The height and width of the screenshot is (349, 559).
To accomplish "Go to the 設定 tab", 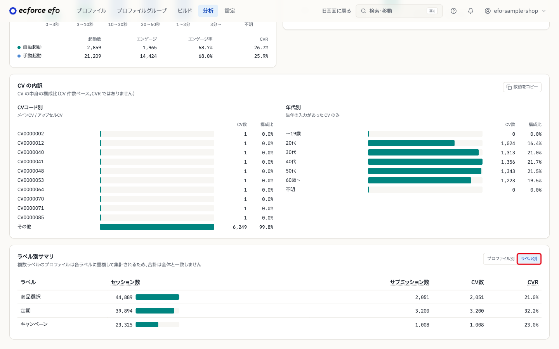I will (x=230, y=11).
